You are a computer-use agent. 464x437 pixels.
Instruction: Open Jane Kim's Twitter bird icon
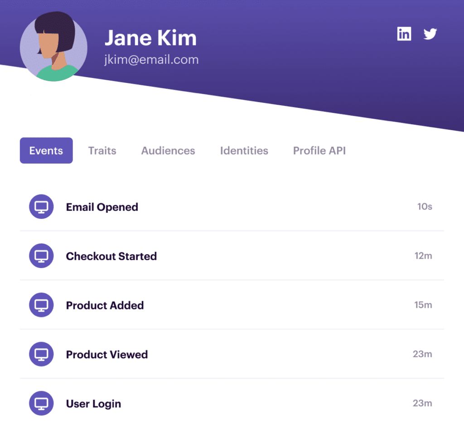[x=430, y=34]
